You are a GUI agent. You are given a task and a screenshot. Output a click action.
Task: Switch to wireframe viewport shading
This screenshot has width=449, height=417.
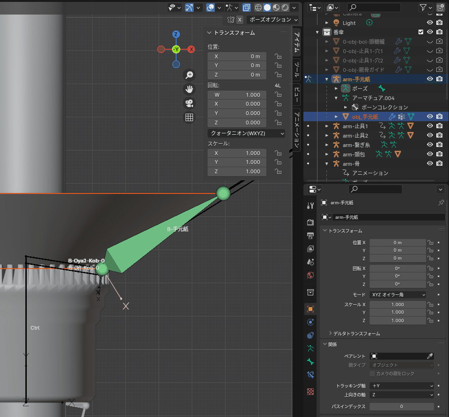(x=258, y=8)
